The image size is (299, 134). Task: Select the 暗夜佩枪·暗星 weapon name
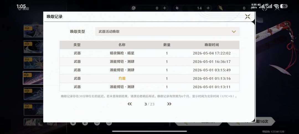(x=122, y=53)
